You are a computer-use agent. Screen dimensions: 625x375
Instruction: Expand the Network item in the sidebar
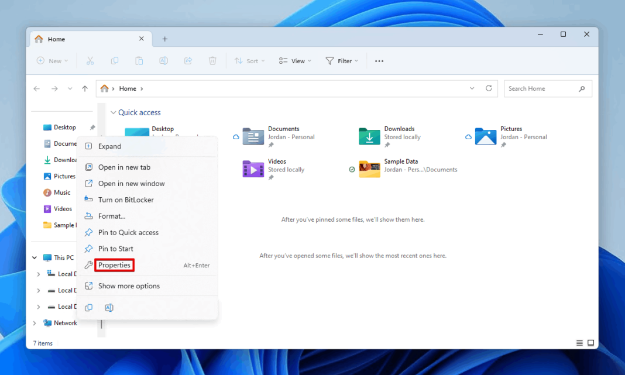tap(35, 322)
